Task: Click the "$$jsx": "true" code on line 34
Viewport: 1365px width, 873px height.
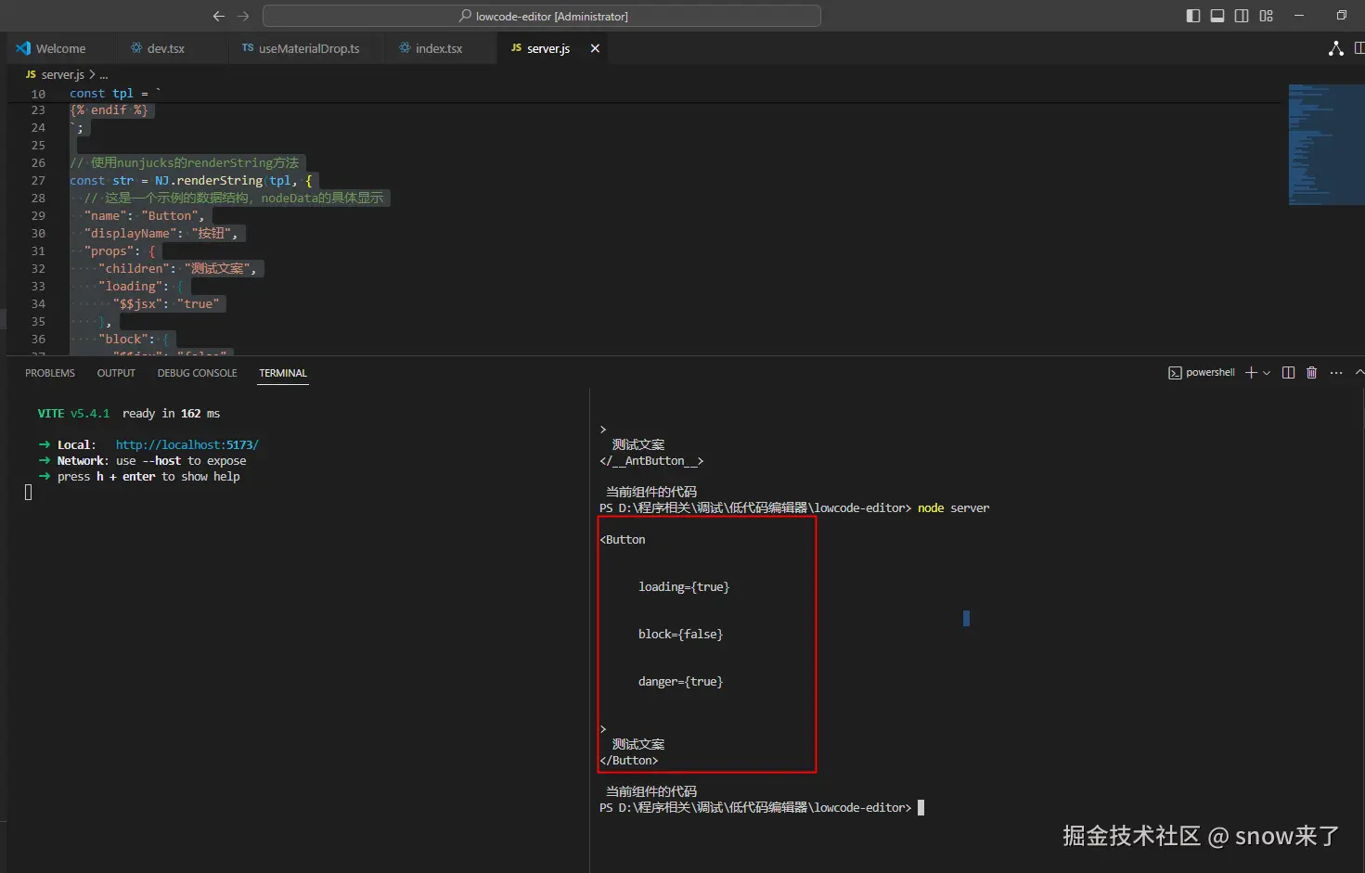Action: click(167, 304)
